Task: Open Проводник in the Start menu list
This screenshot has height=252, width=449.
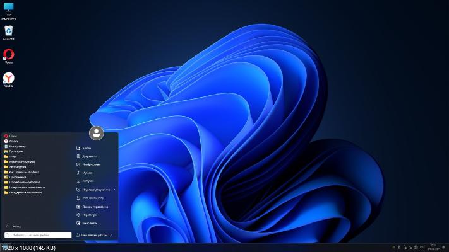Action: [14, 151]
